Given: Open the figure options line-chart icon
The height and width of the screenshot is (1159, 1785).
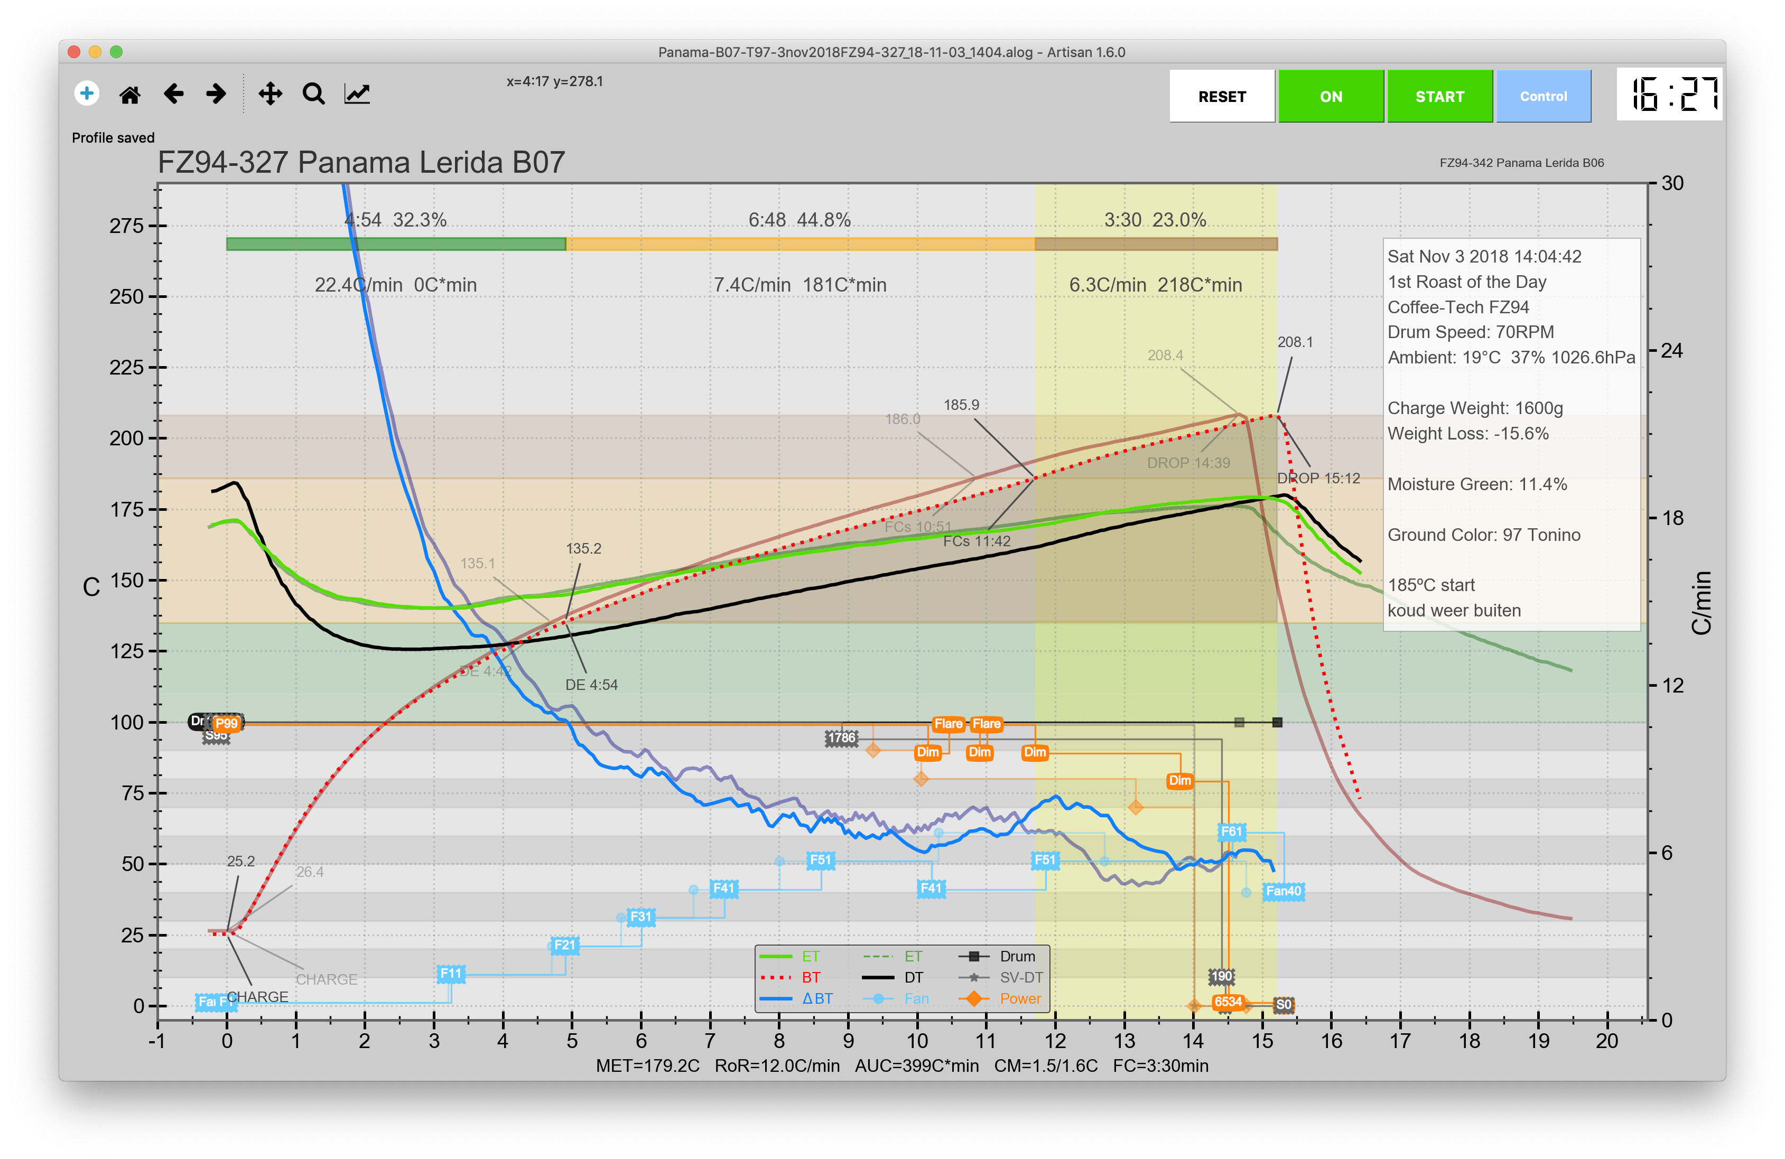Looking at the screenshot, I should point(357,95).
